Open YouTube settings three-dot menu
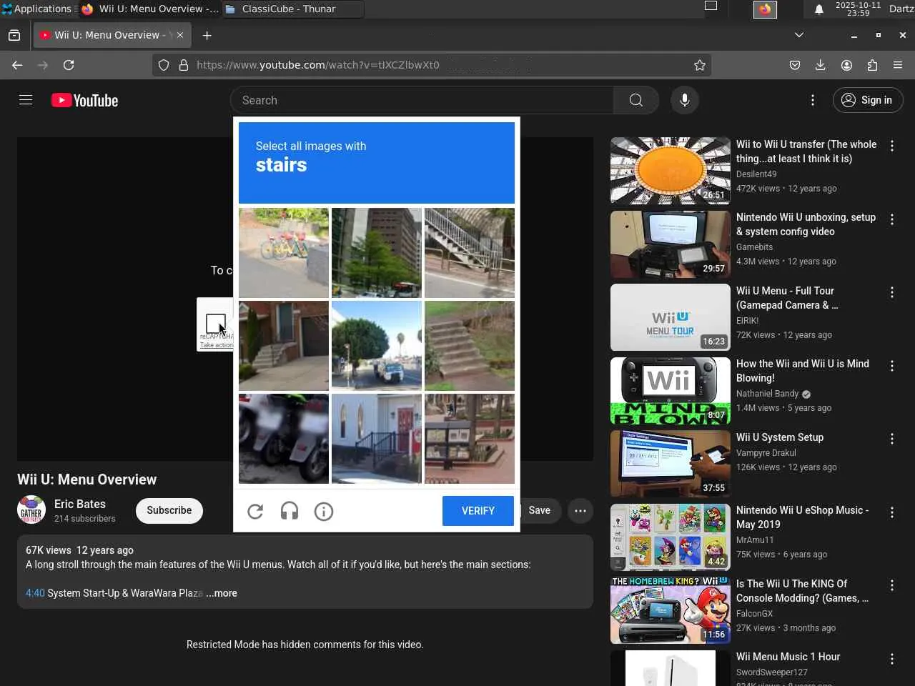Viewport: 915px width, 686px height. point(813,100)
